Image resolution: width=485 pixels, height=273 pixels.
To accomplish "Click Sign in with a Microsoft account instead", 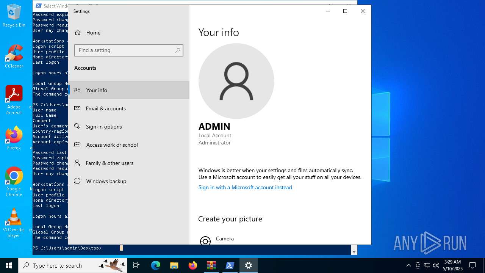I will pyautogui.click(x=245, y=187).
